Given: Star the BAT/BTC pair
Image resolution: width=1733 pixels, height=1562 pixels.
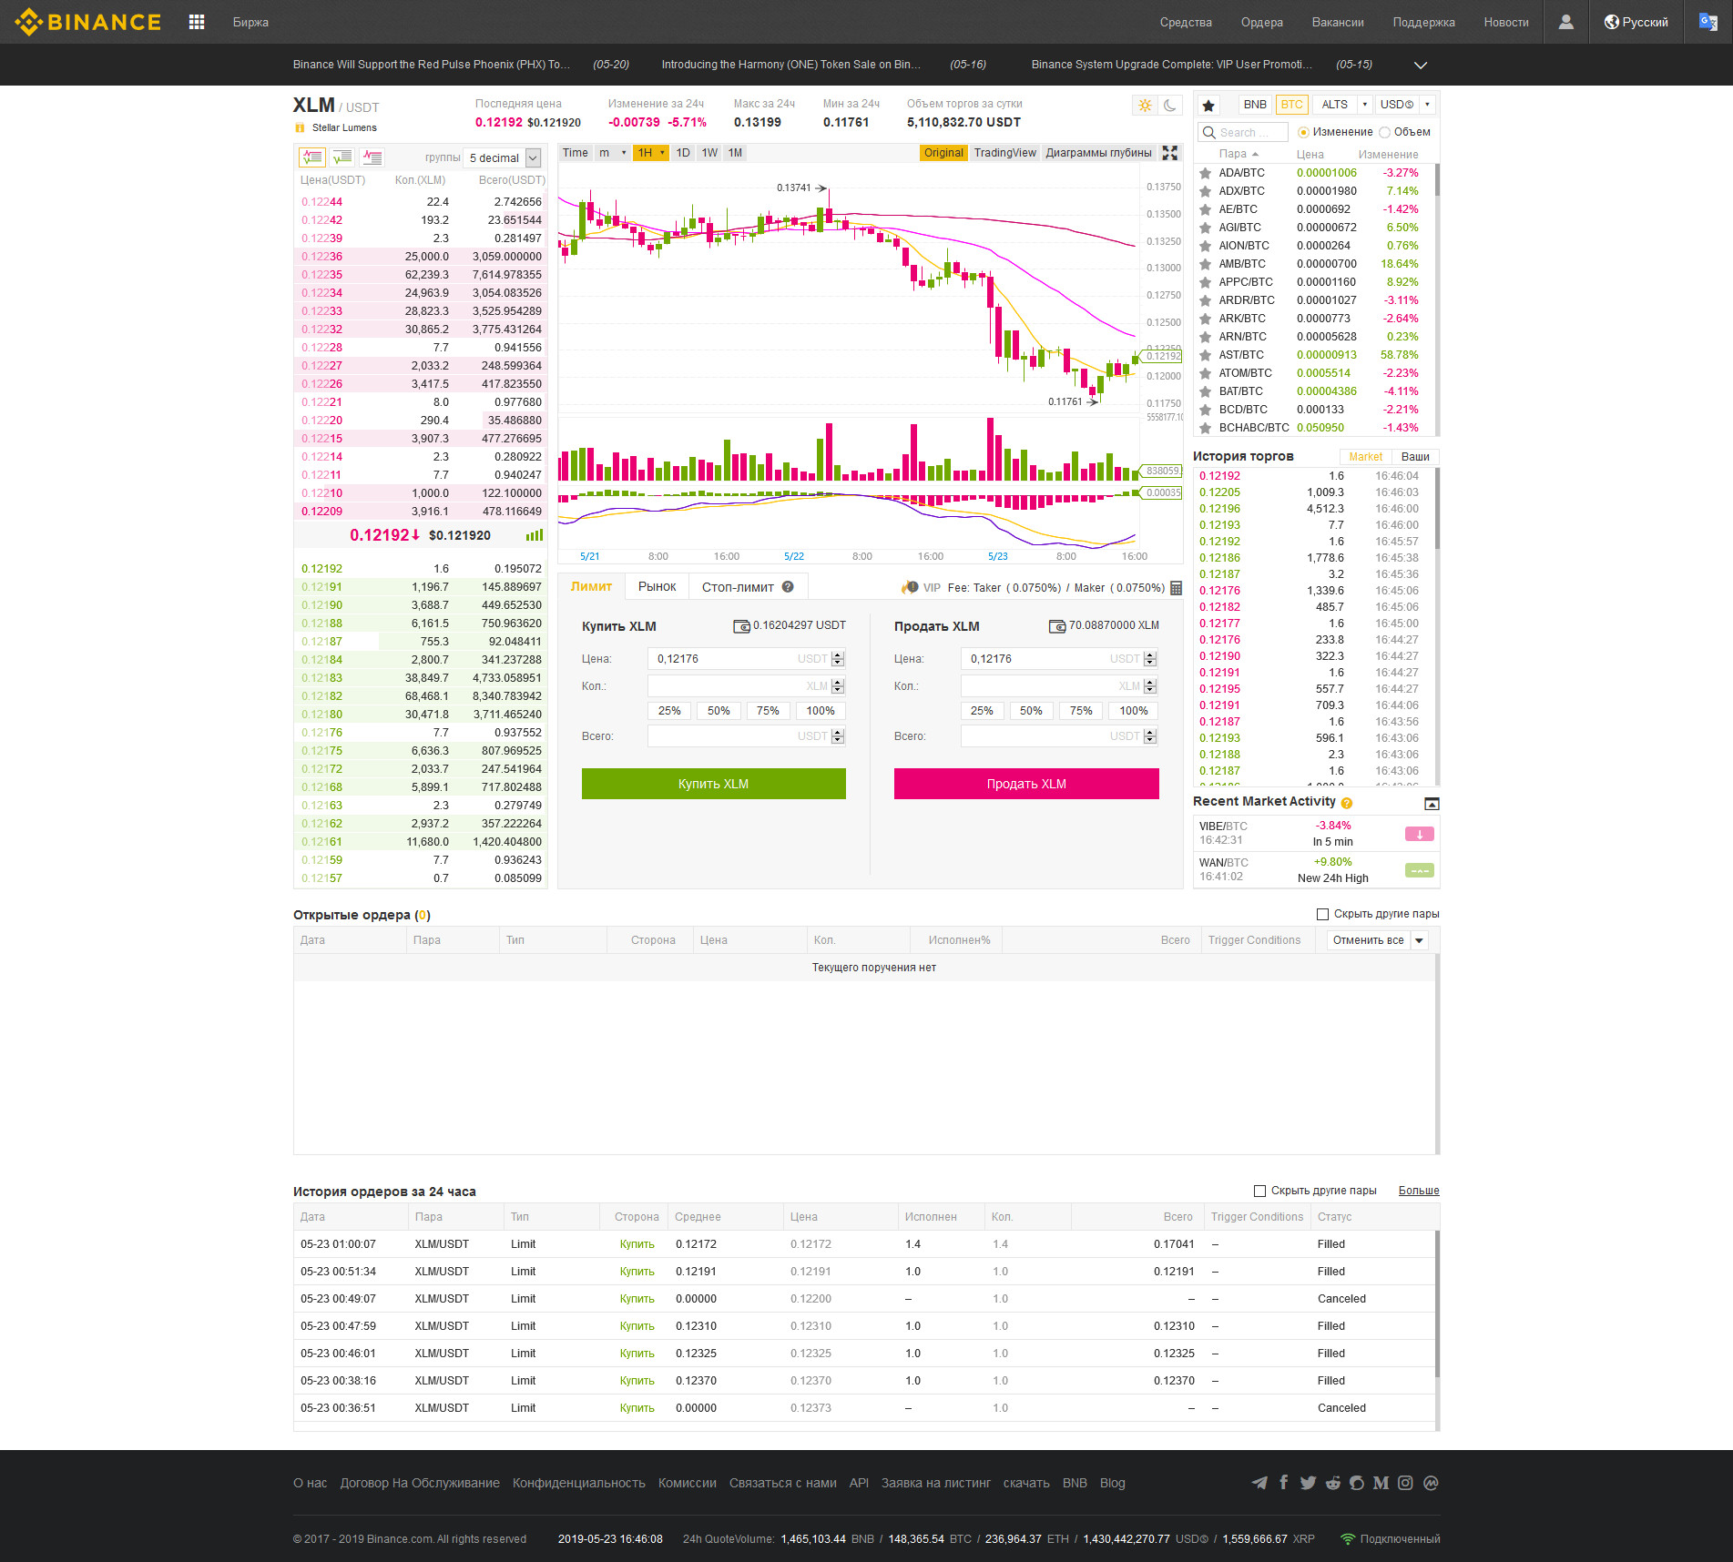Looking at the screenshot, I should (1205, 391).
